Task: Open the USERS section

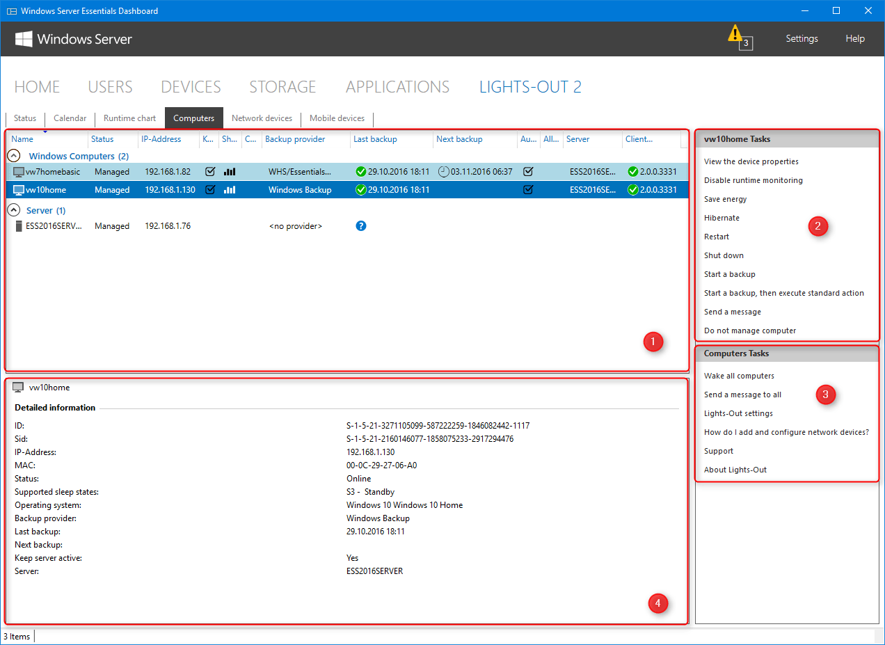Action: (110, 87)
